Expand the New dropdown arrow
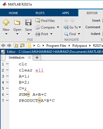Image resolution: width=103 pixels, height=129 pixels. pos(6,34)
